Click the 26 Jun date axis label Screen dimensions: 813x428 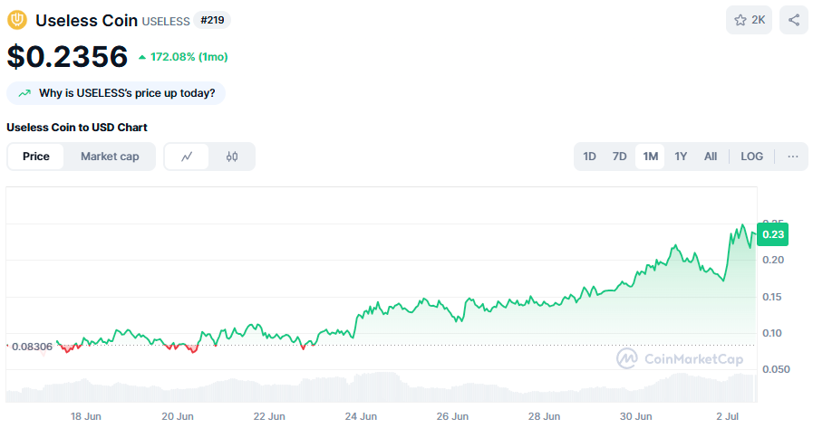pos(452,416)
